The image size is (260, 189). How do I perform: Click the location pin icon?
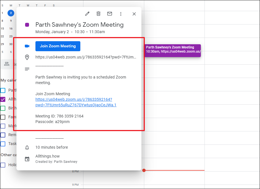(27, 57)
